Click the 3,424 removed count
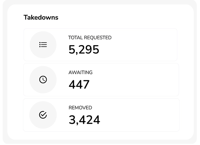 coord(84,120)
